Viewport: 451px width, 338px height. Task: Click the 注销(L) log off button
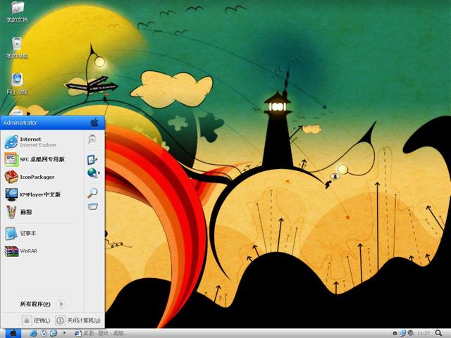(37, 320)
